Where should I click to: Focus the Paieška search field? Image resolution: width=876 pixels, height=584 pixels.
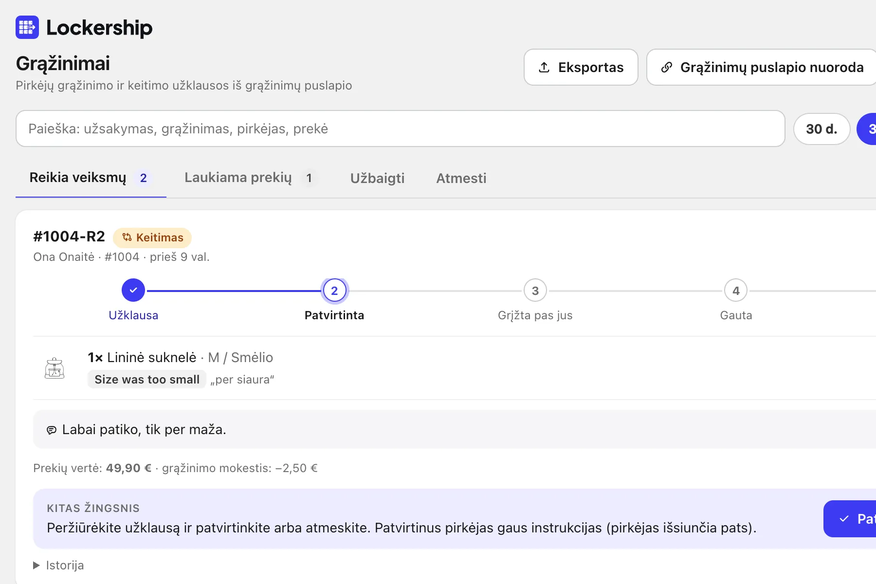401,128
